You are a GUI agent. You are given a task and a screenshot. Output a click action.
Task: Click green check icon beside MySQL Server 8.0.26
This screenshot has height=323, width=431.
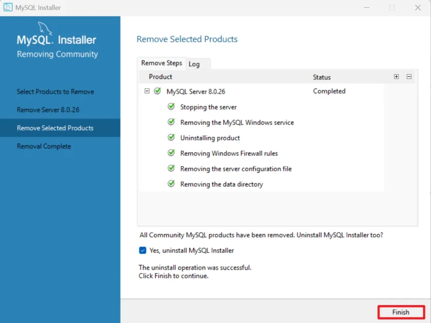tap(158, 91)
